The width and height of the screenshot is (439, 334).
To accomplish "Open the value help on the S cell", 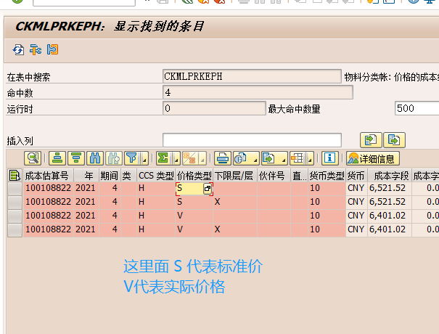I will pos(208,189).
